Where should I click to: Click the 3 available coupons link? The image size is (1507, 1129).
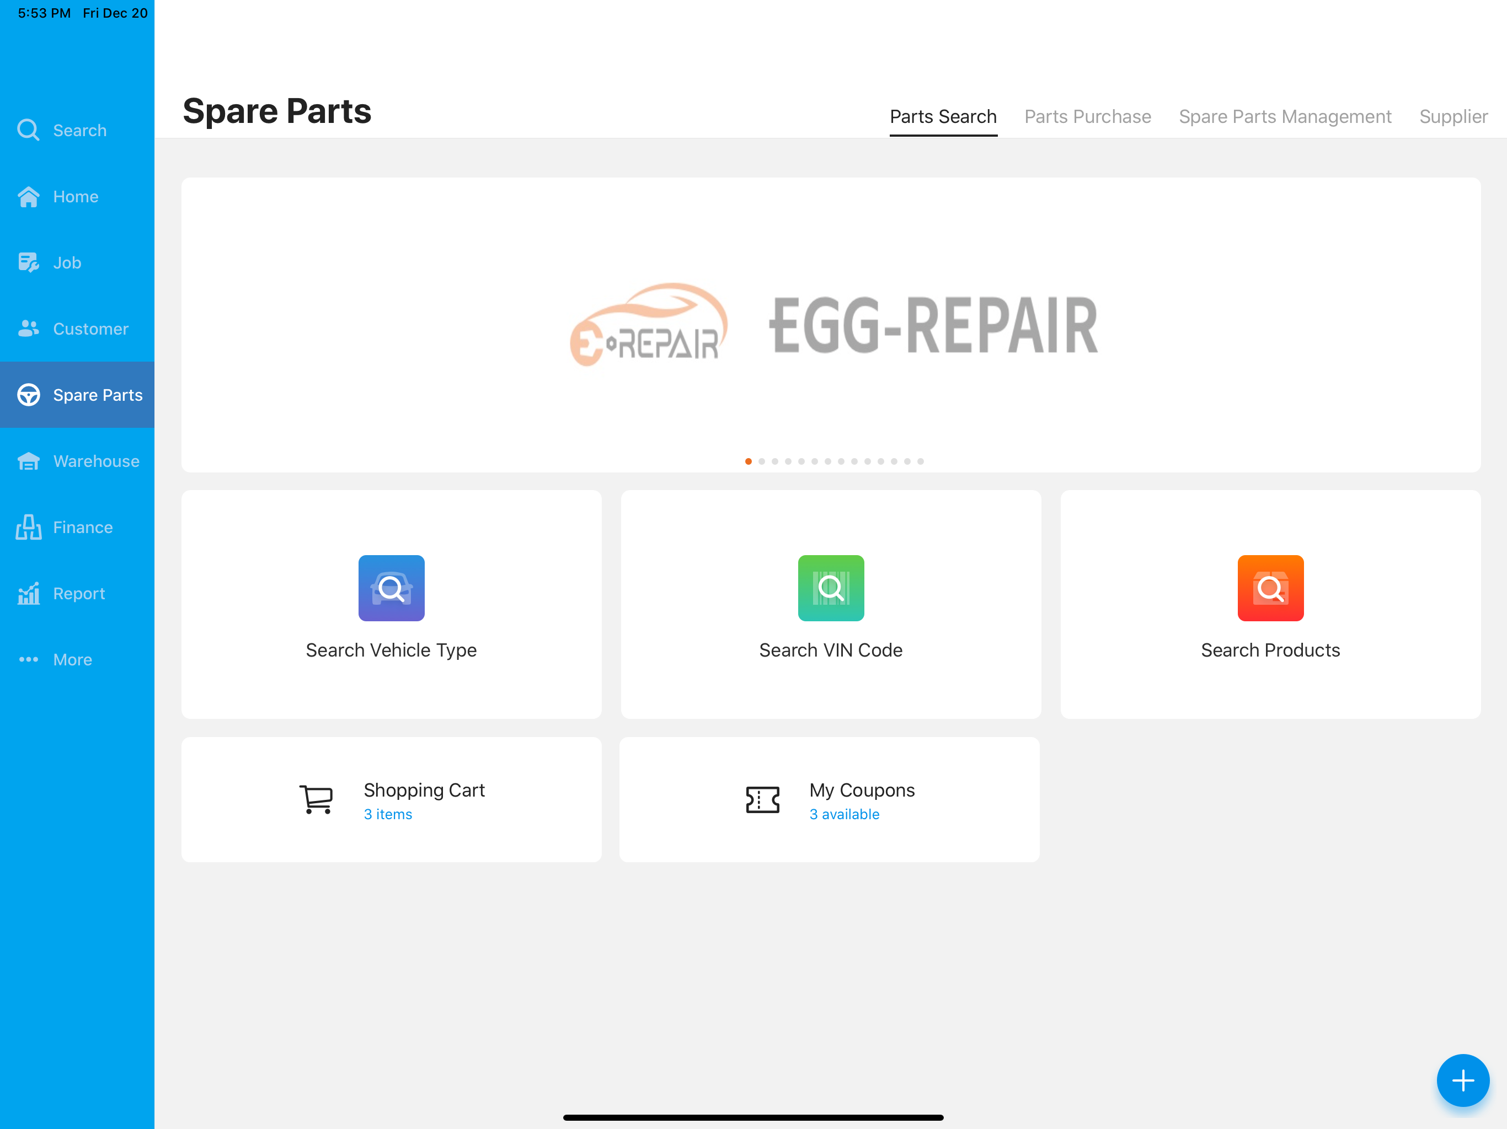(843, 814)
